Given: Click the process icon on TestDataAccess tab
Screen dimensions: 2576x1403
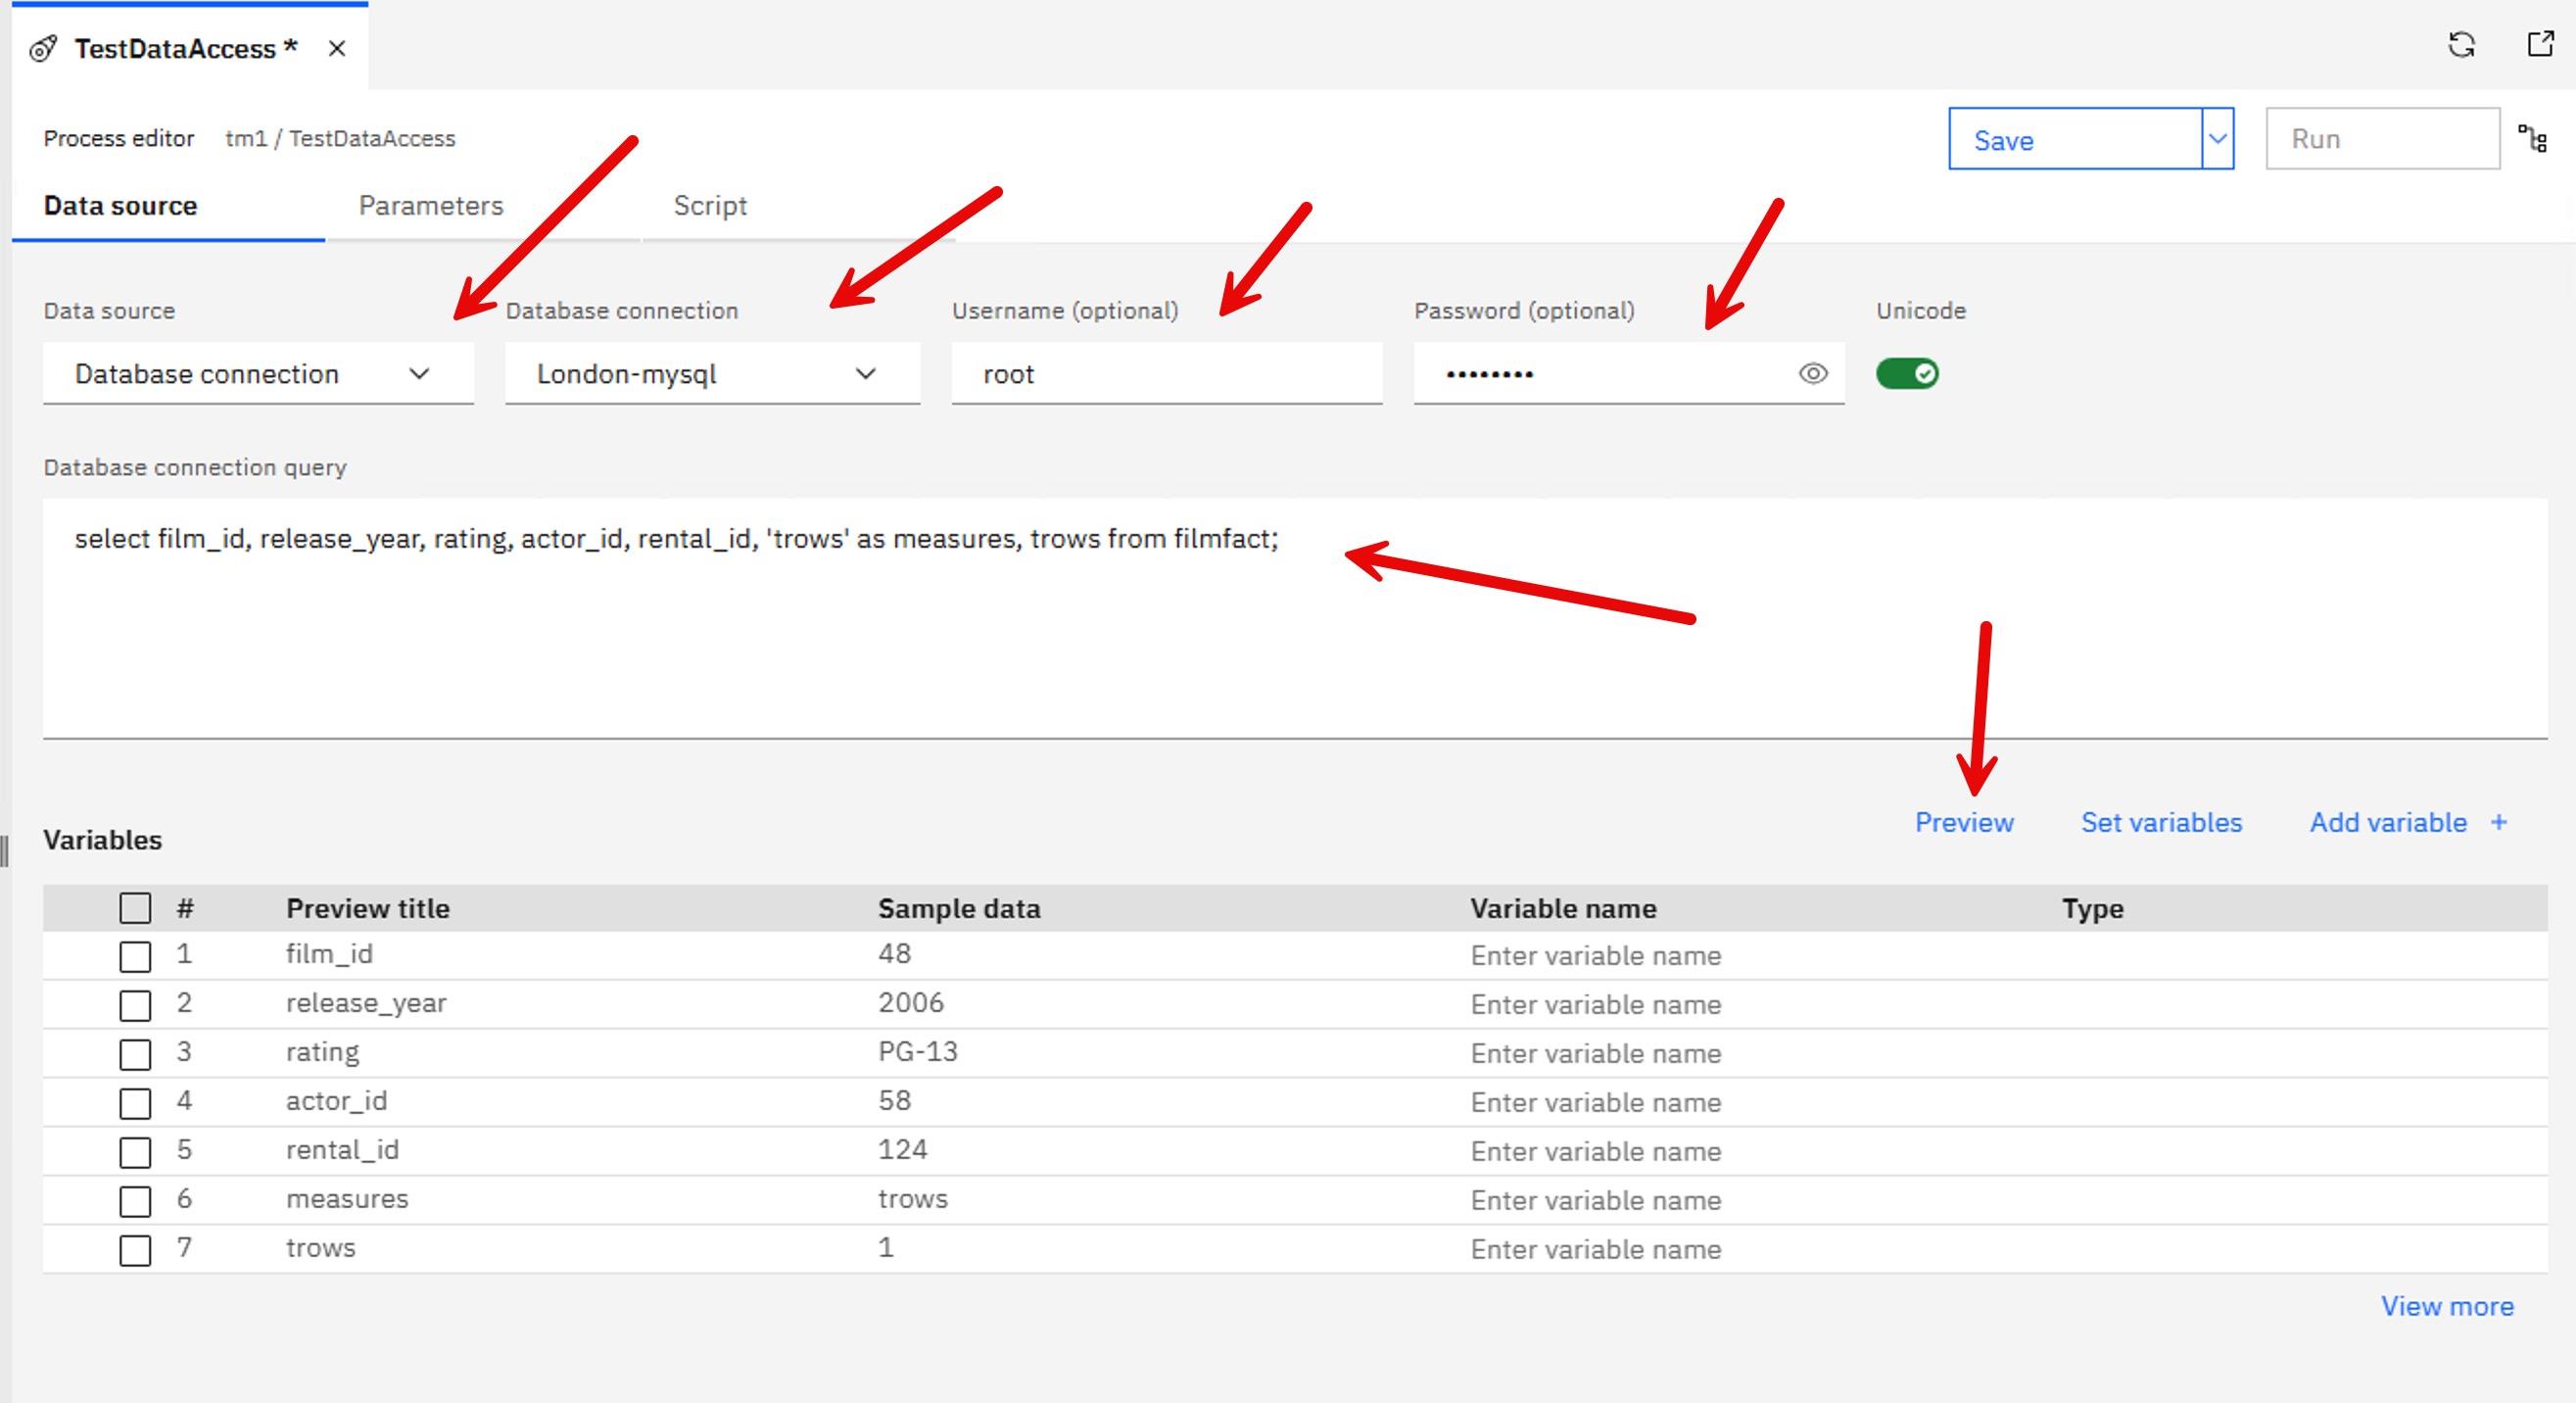Looking at the screenshot, I should tap(43, 49).
